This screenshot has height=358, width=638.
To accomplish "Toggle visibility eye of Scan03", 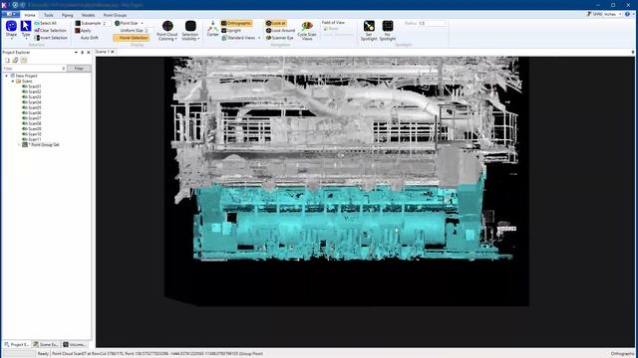I will tap(24, 97).
